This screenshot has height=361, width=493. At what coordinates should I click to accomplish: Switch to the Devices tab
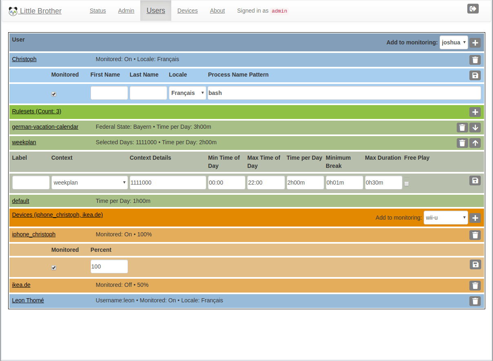pos(187,11)
